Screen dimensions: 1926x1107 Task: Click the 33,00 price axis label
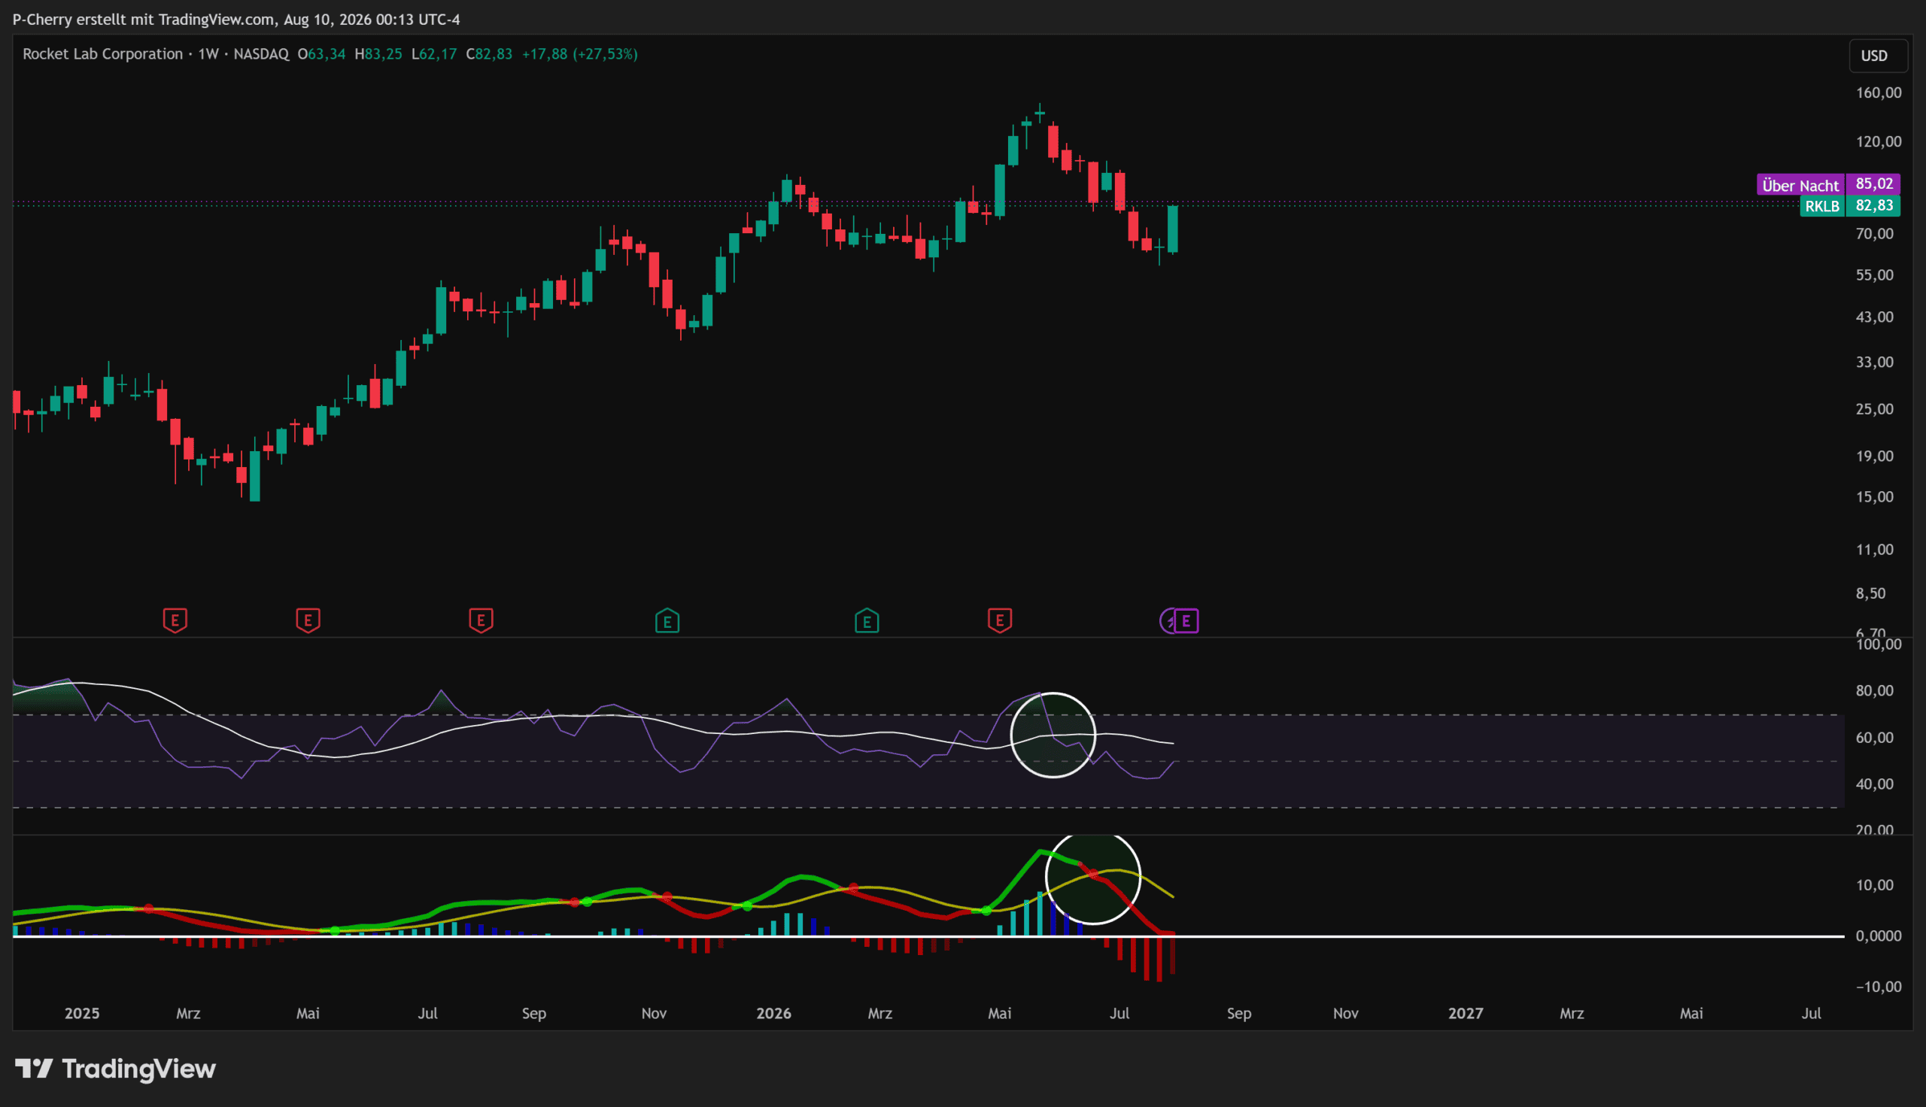1875,362
